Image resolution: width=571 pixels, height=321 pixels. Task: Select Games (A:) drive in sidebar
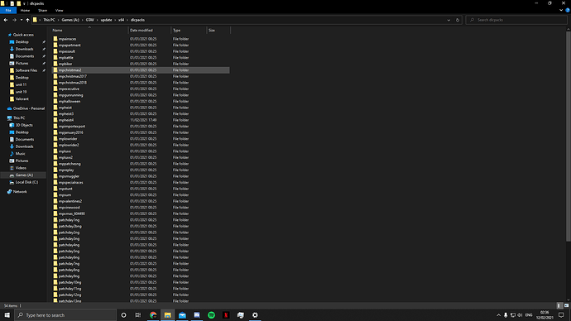pos(24,175)
